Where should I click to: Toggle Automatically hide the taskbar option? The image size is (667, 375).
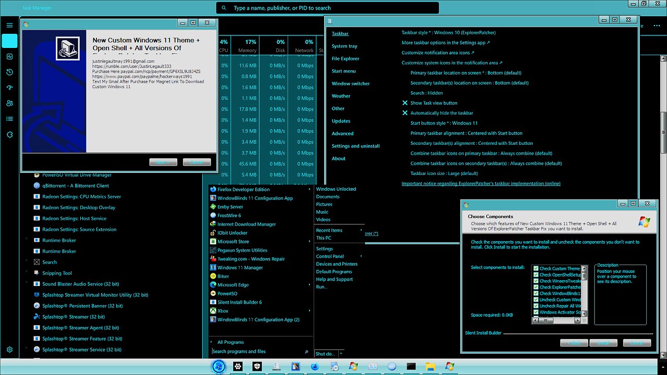405,113
